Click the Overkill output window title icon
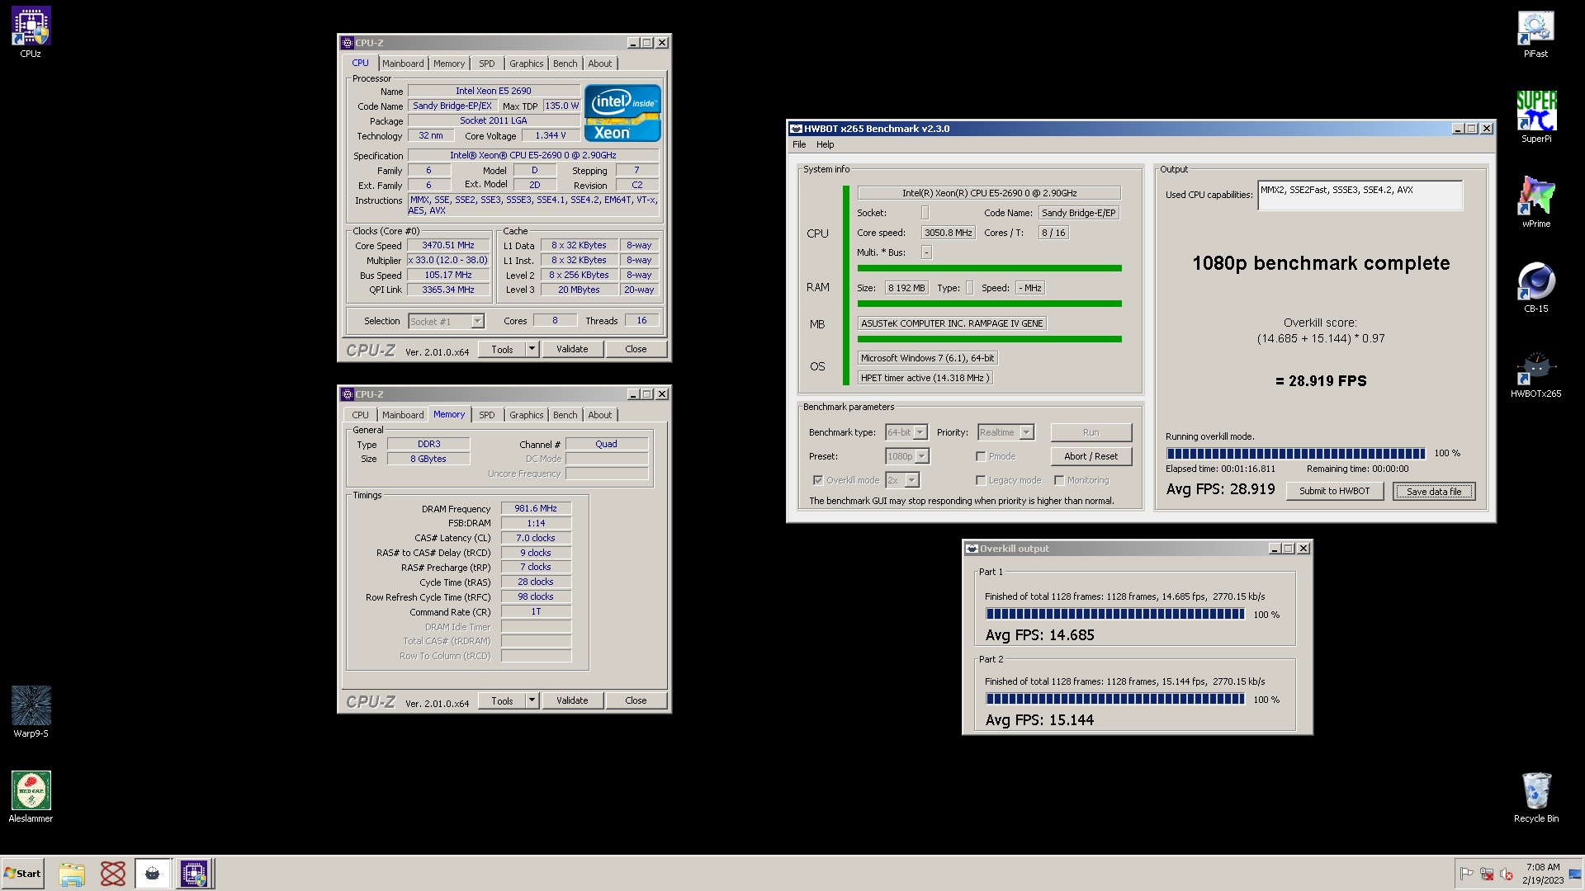This screenshot has width=1585, height=891. point(972,549)
